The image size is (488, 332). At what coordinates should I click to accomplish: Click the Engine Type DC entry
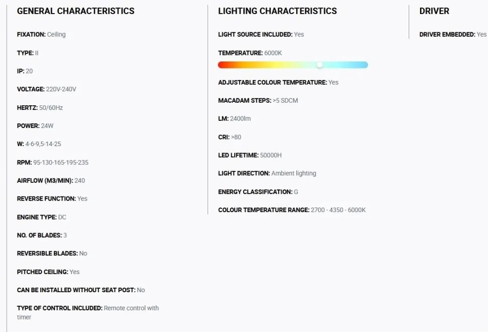[41, 218]
